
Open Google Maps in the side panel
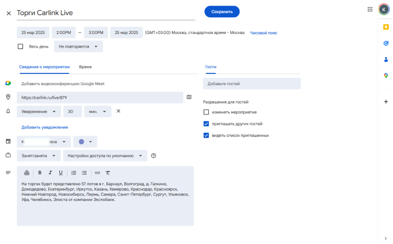tap(385, 75)
